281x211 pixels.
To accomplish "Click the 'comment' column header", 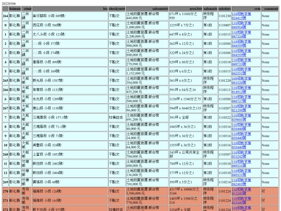I will pyautogui.click(x=270, y=9).
